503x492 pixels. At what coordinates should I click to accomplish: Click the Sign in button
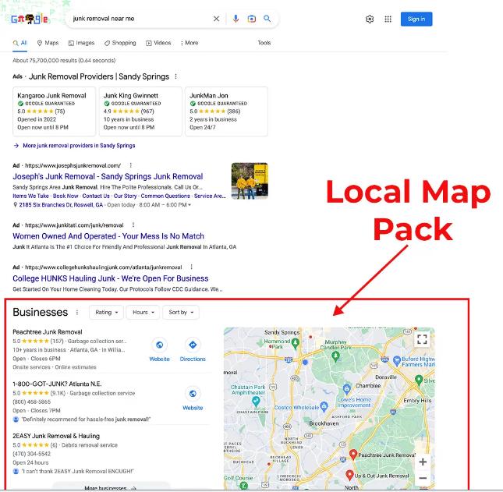point(416,19)
